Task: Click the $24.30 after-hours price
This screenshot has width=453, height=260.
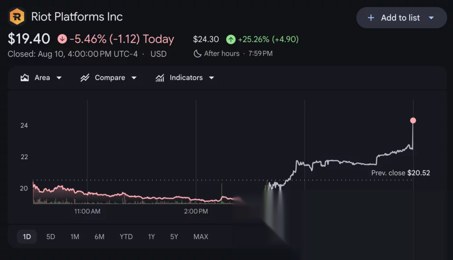Action: 206,39
